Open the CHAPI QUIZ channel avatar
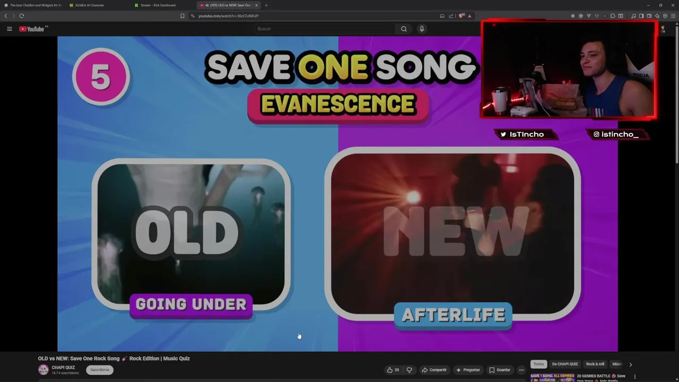 pyautogui.click(x=43, y=370)
